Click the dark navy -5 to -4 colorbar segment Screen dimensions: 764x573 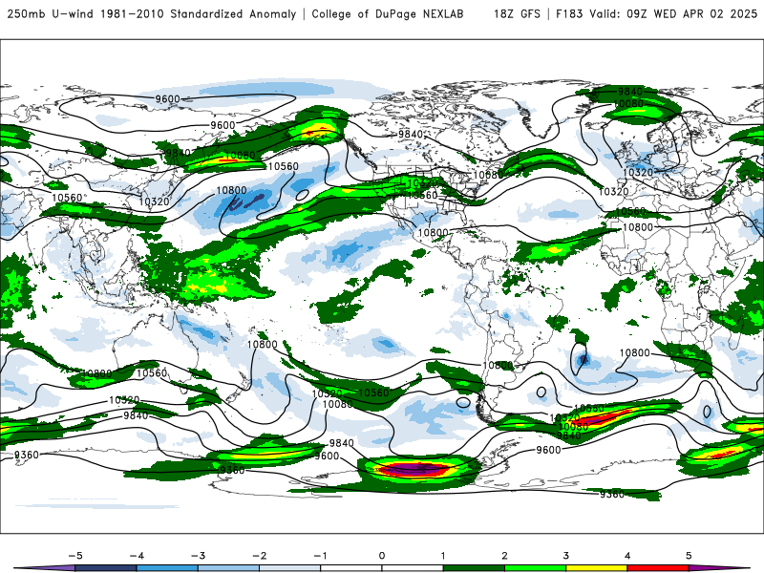point(106,568)
